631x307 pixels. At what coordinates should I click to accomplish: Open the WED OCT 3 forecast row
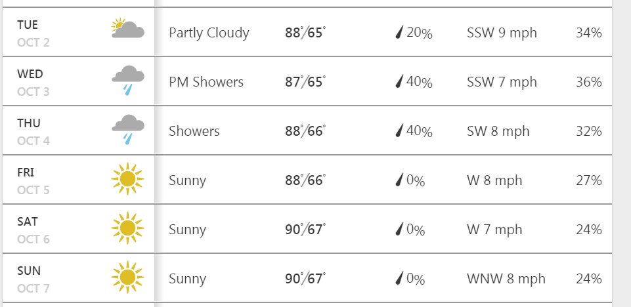pos(307,81)
